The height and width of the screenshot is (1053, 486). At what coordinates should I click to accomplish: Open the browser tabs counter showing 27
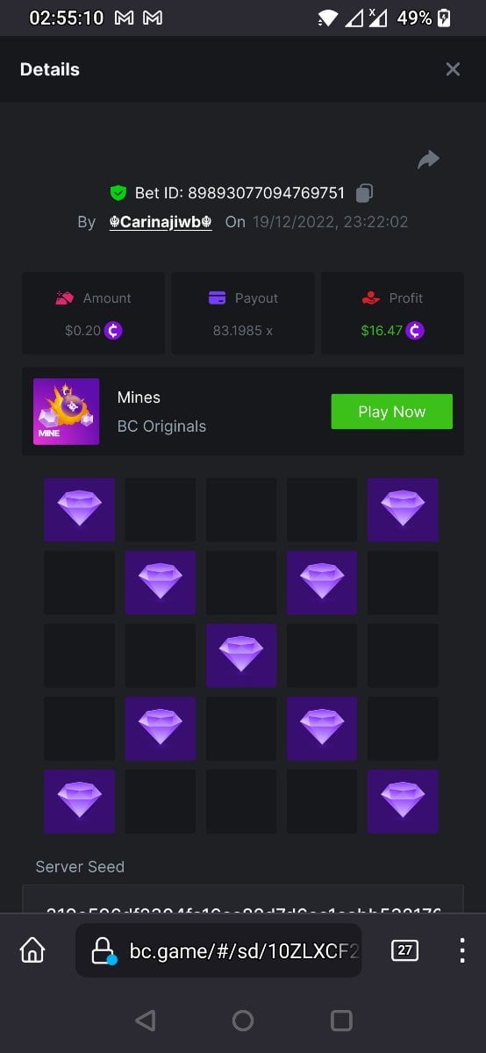[404, 950]
